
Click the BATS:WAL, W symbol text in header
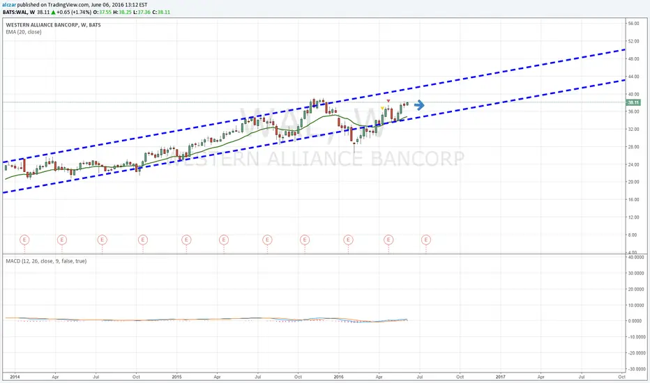coord(19,12)
